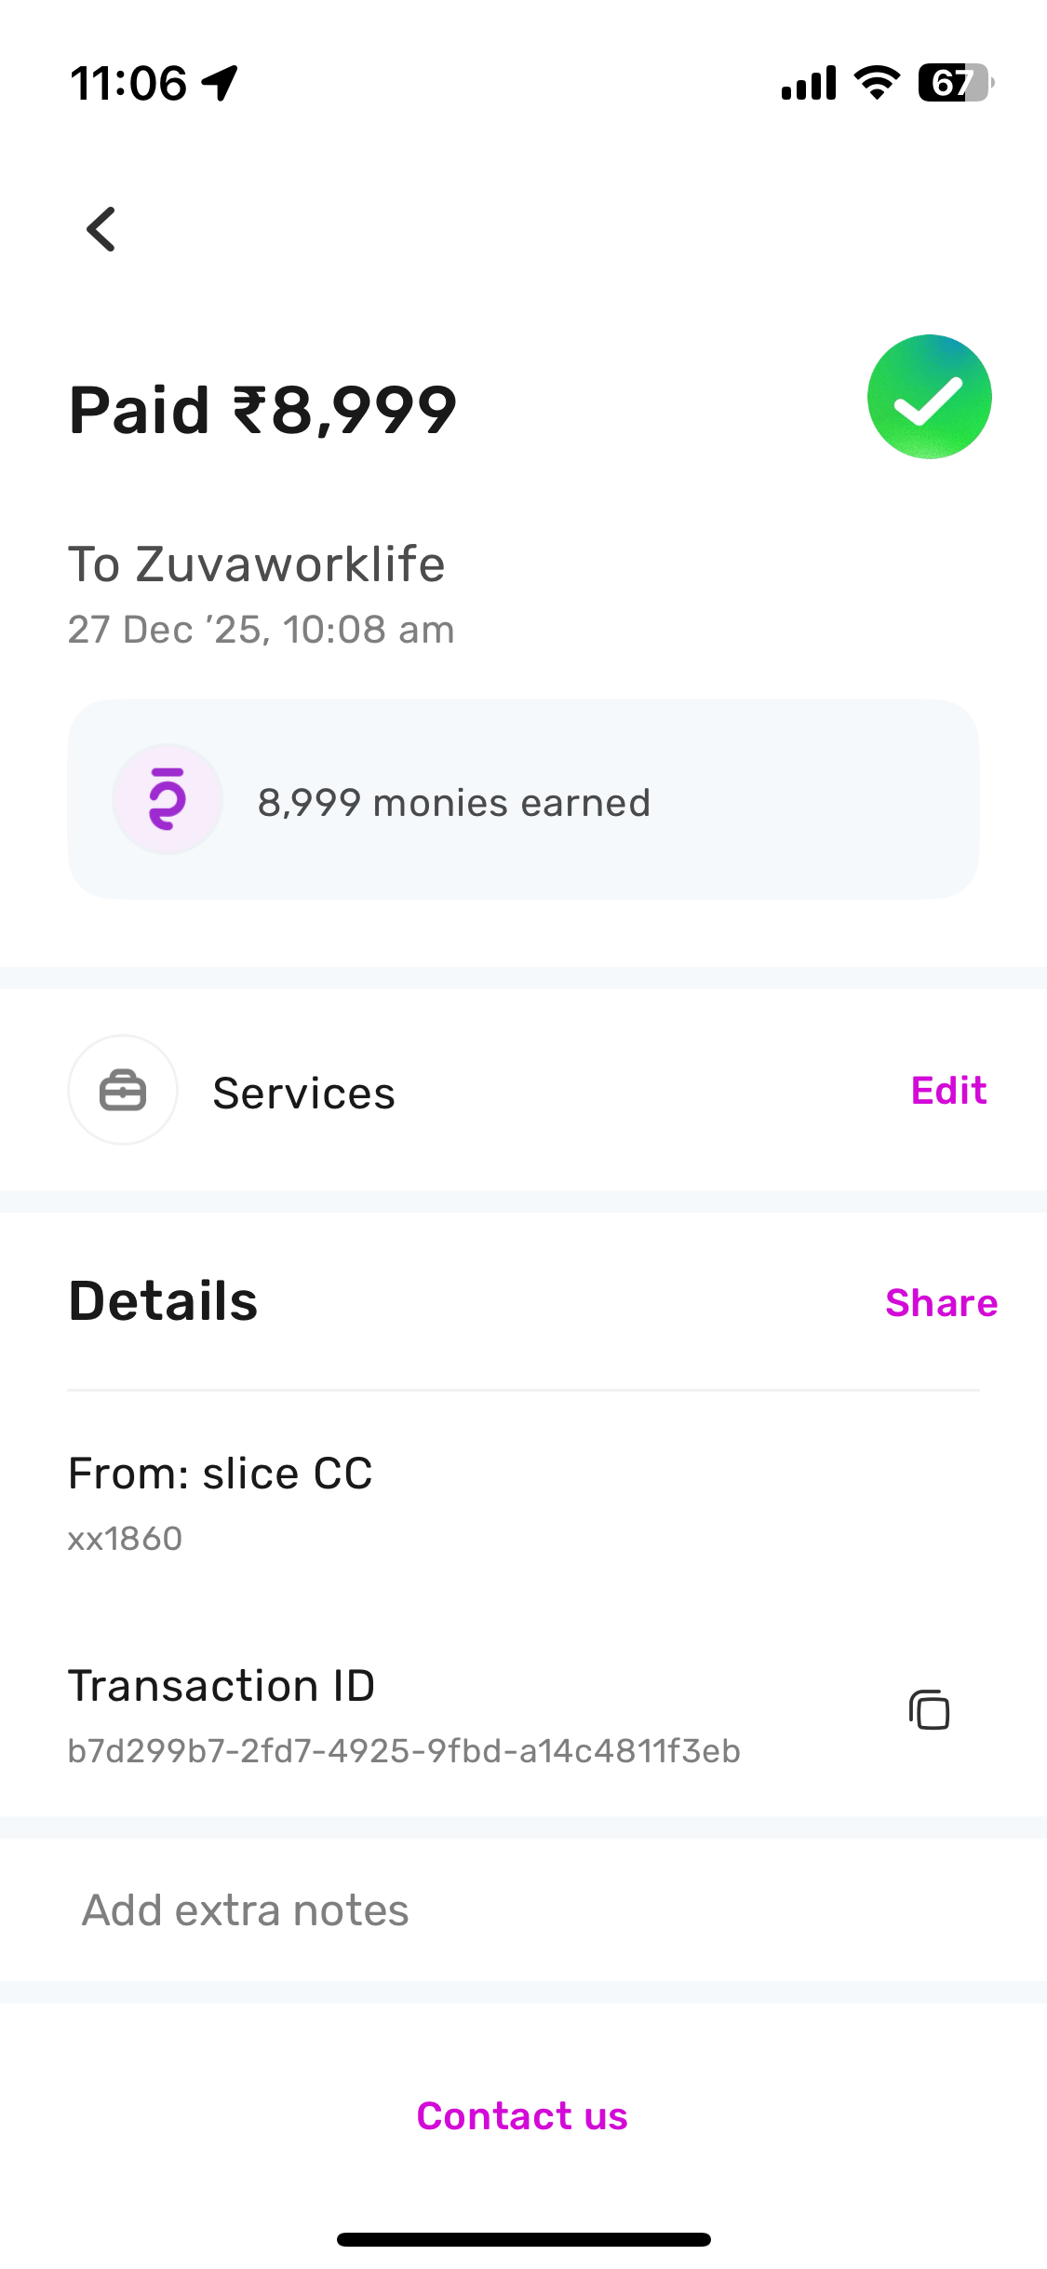Tap the To Zuvaworklife recipient name
Screen dimensions: 1047x2269
click(x=257, y=564)
